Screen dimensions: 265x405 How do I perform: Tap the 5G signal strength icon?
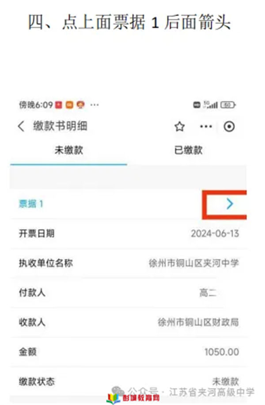click(x=211, y=104)
